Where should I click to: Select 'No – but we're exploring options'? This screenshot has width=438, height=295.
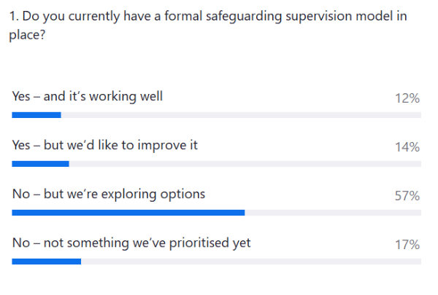pos(109,194)
